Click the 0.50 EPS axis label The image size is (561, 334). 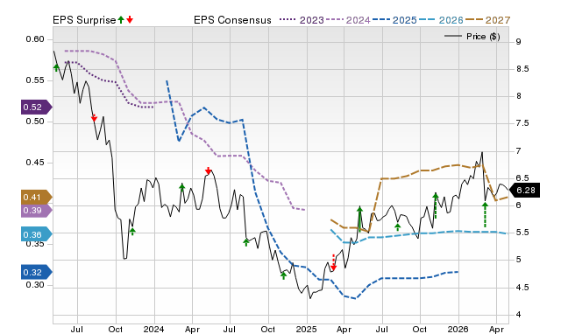coord(35,122)
